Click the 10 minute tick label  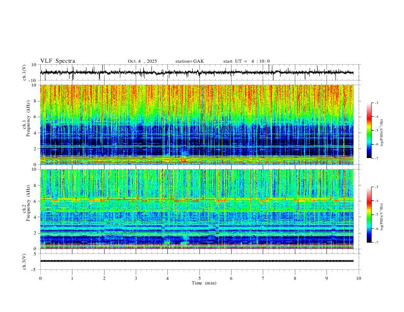coord(359,278)
